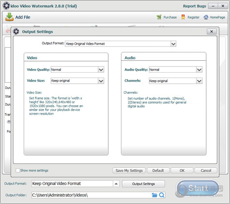Click the Keep Original Video Format field at the bottom
Viewport: 230px width, 204px height.
pos(72,184)
